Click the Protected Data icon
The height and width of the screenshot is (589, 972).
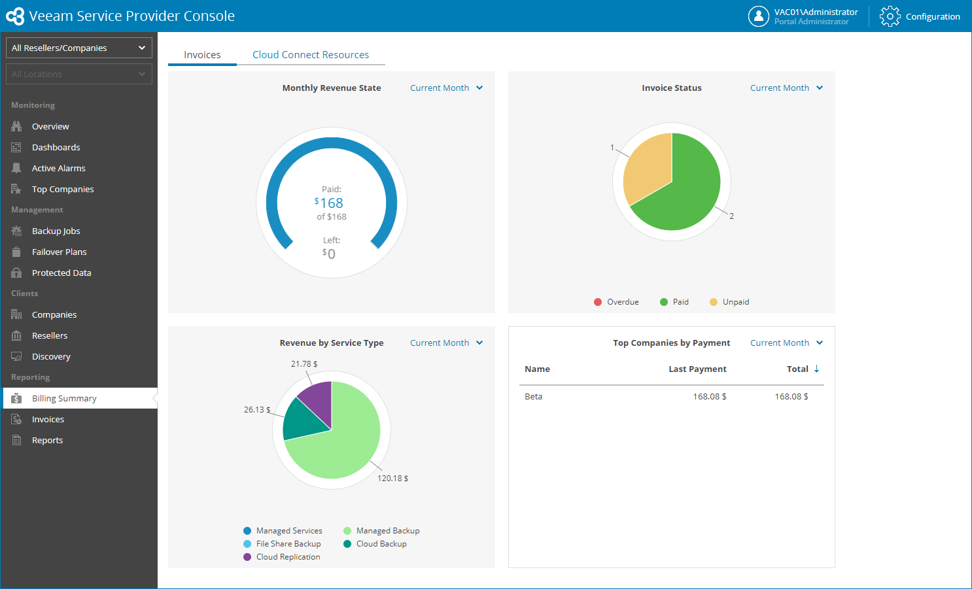tap(16, 273)
